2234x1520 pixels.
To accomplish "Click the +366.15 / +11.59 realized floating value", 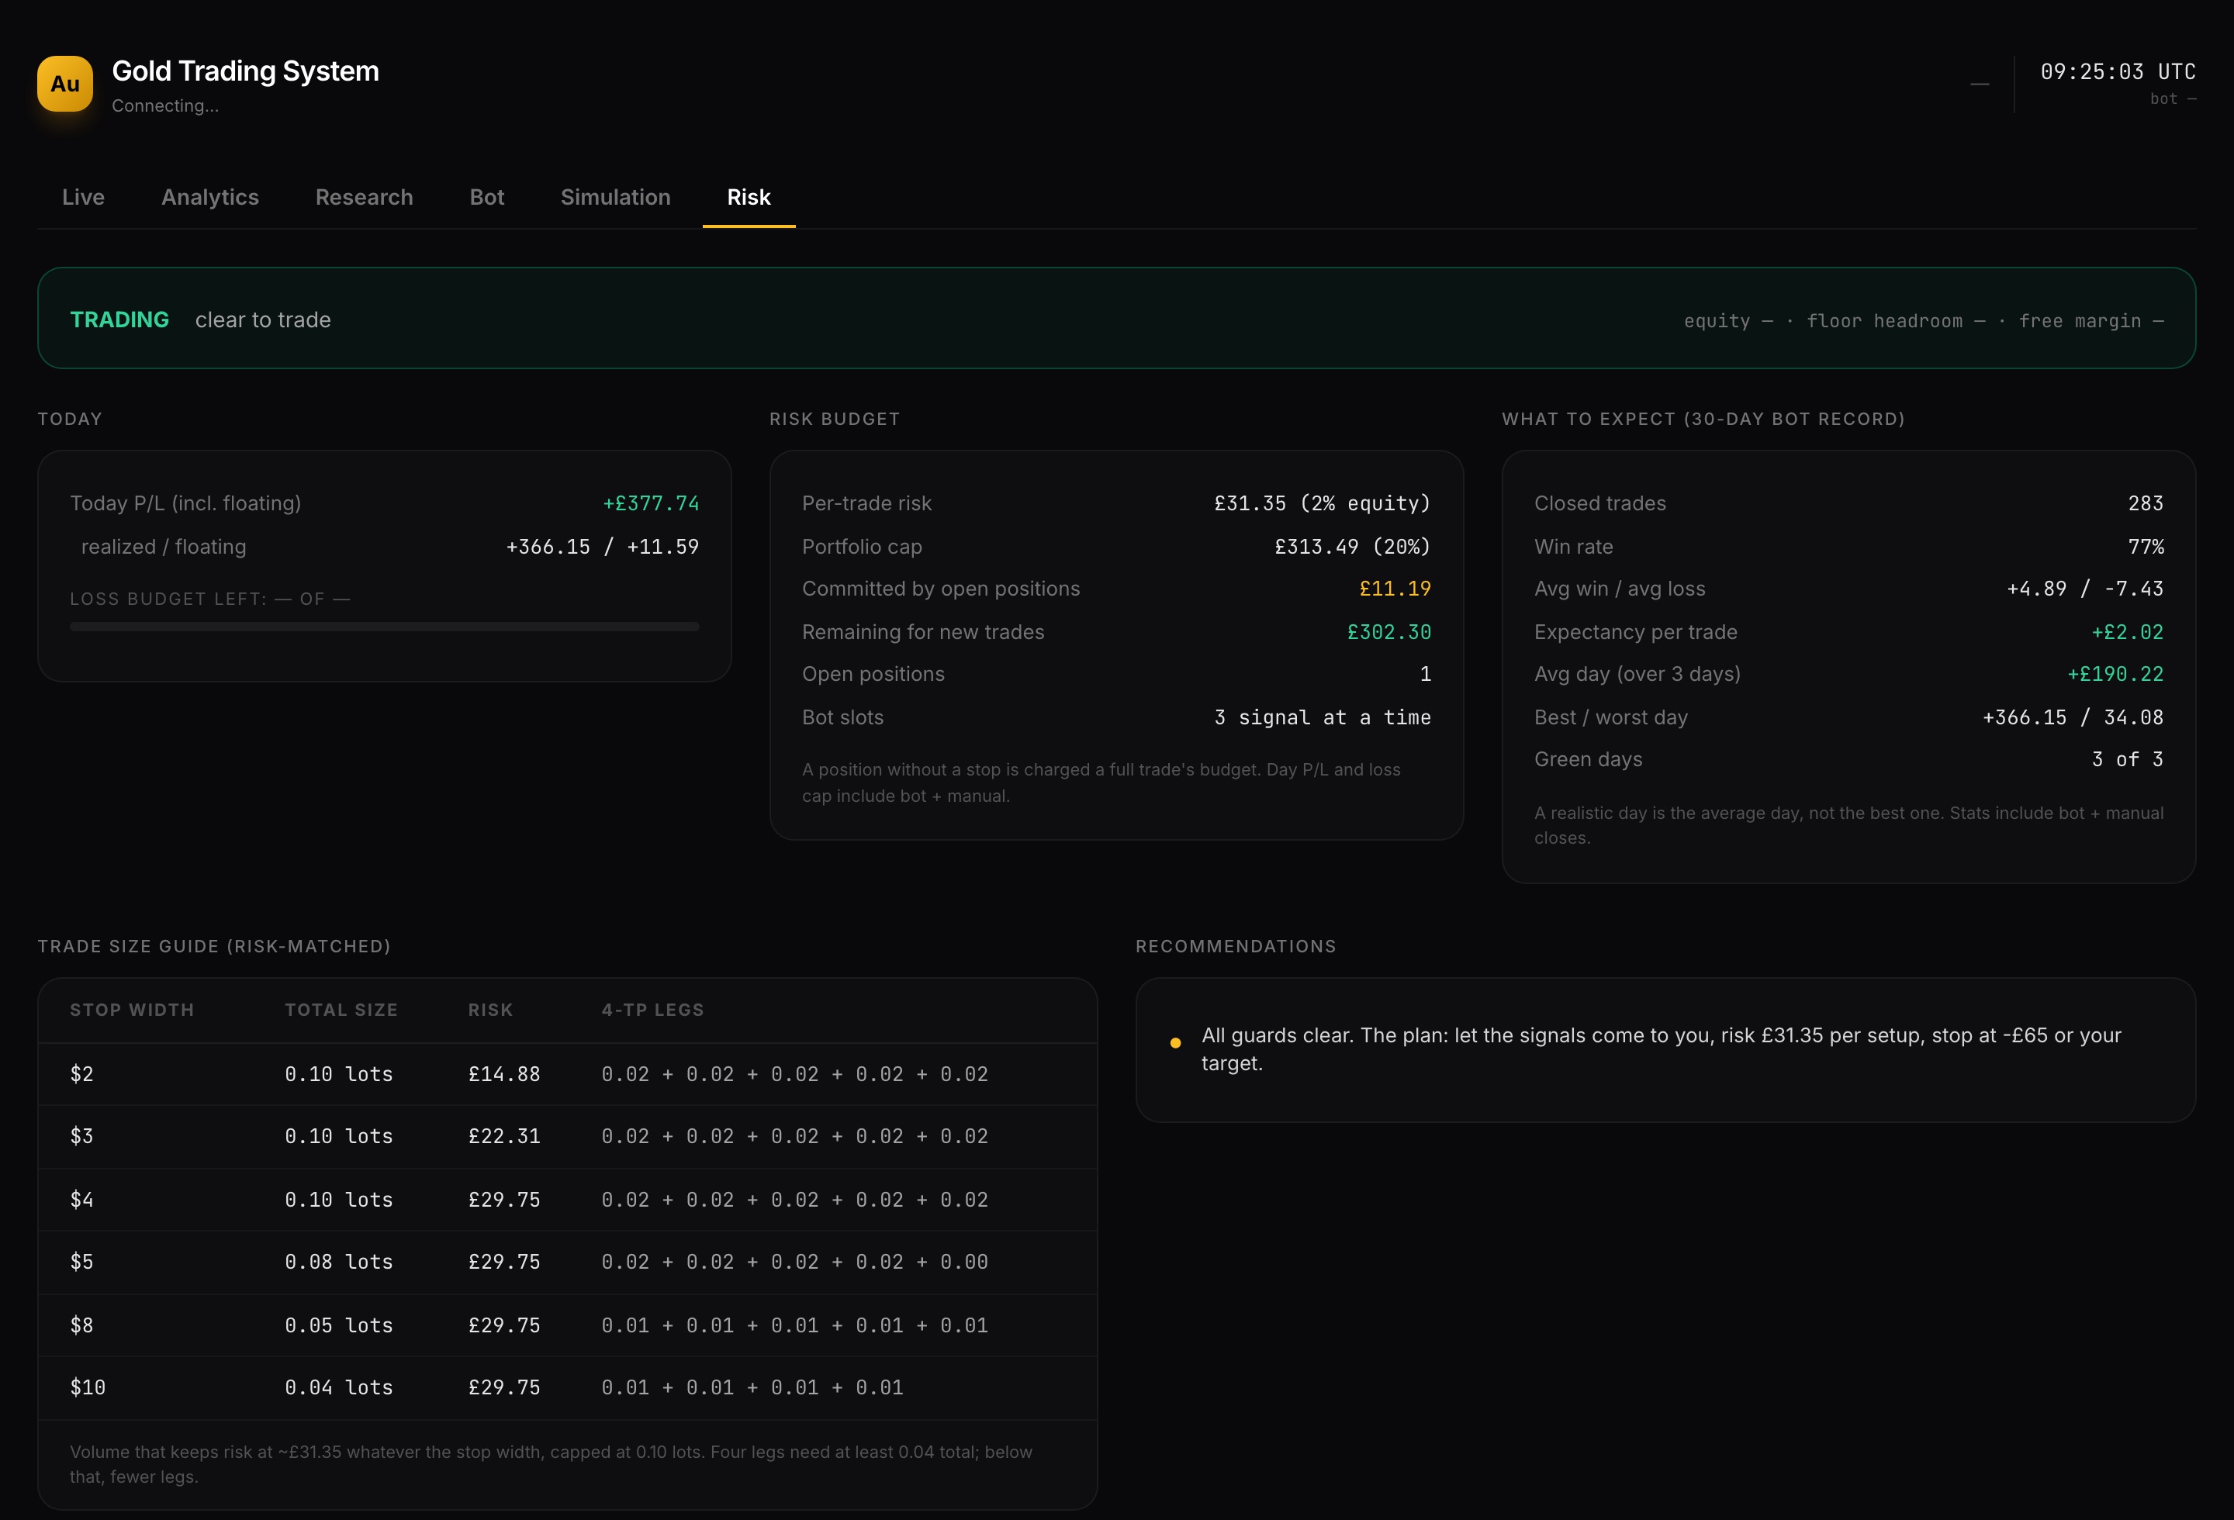I will (x=603, y=547).
